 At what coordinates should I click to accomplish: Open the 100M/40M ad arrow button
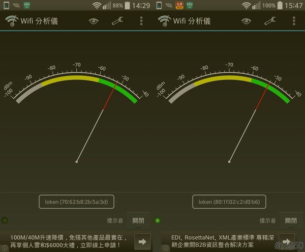point(142,242)
